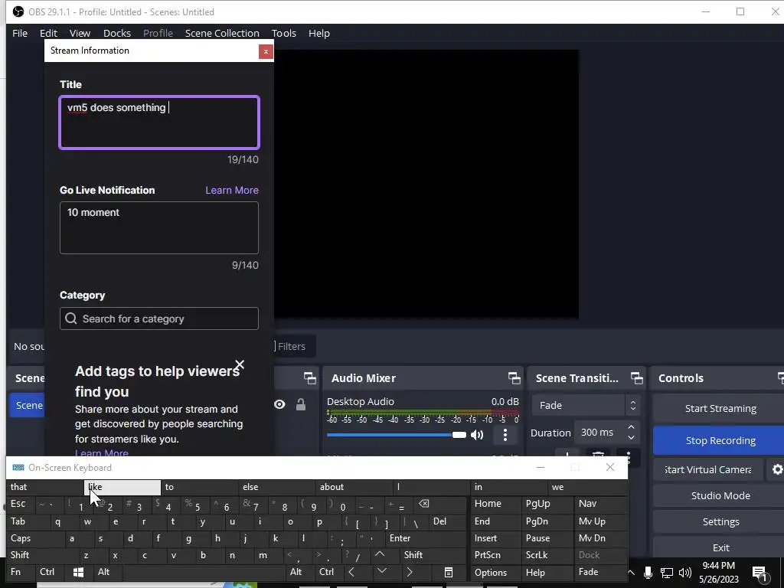This screenshot has height=588, width=784.
Task: Click Options key on On-Screen Keyboard
Action: 495,573
